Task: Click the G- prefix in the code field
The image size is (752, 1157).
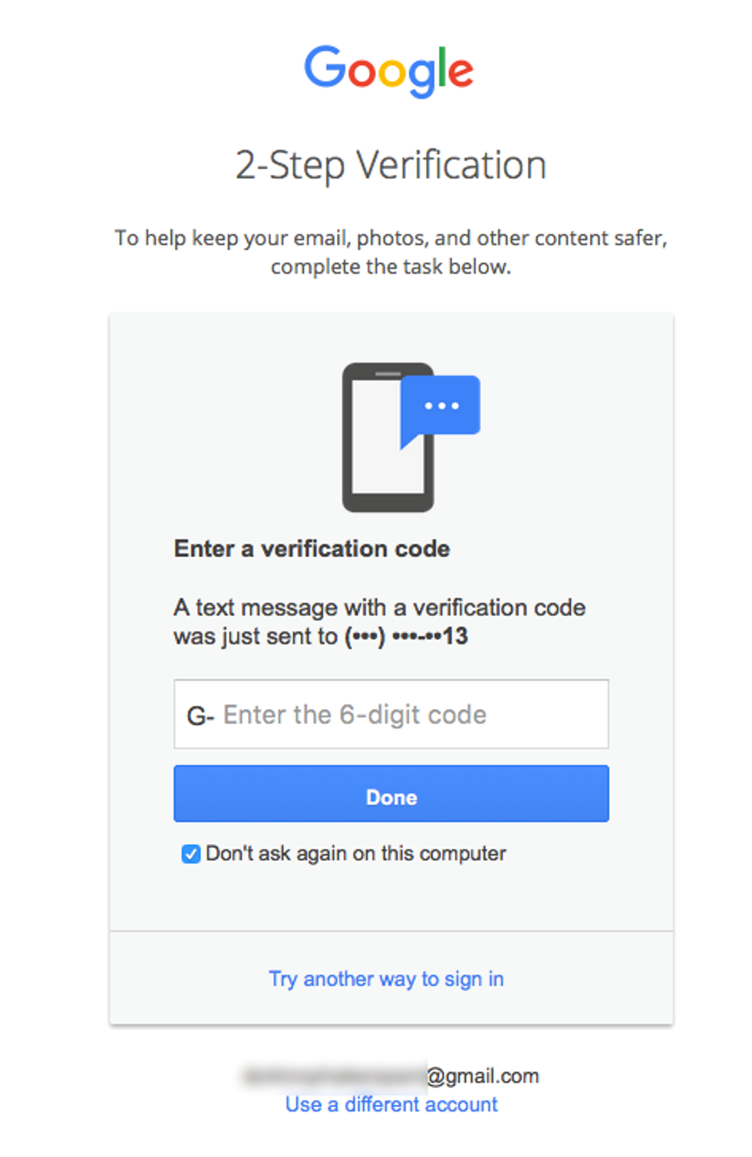Action: [201, 714]
